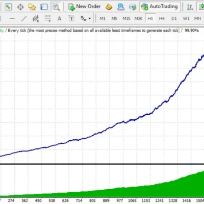Select the trendline drawing tool
Image resolution: width=204 pixels, height=204 pixels.
point(24,18)
